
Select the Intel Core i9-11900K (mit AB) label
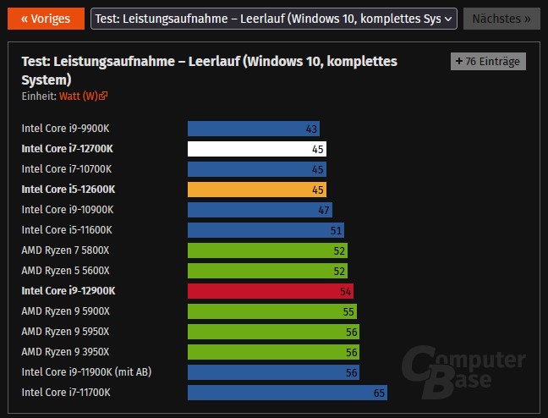pos(86,371)
